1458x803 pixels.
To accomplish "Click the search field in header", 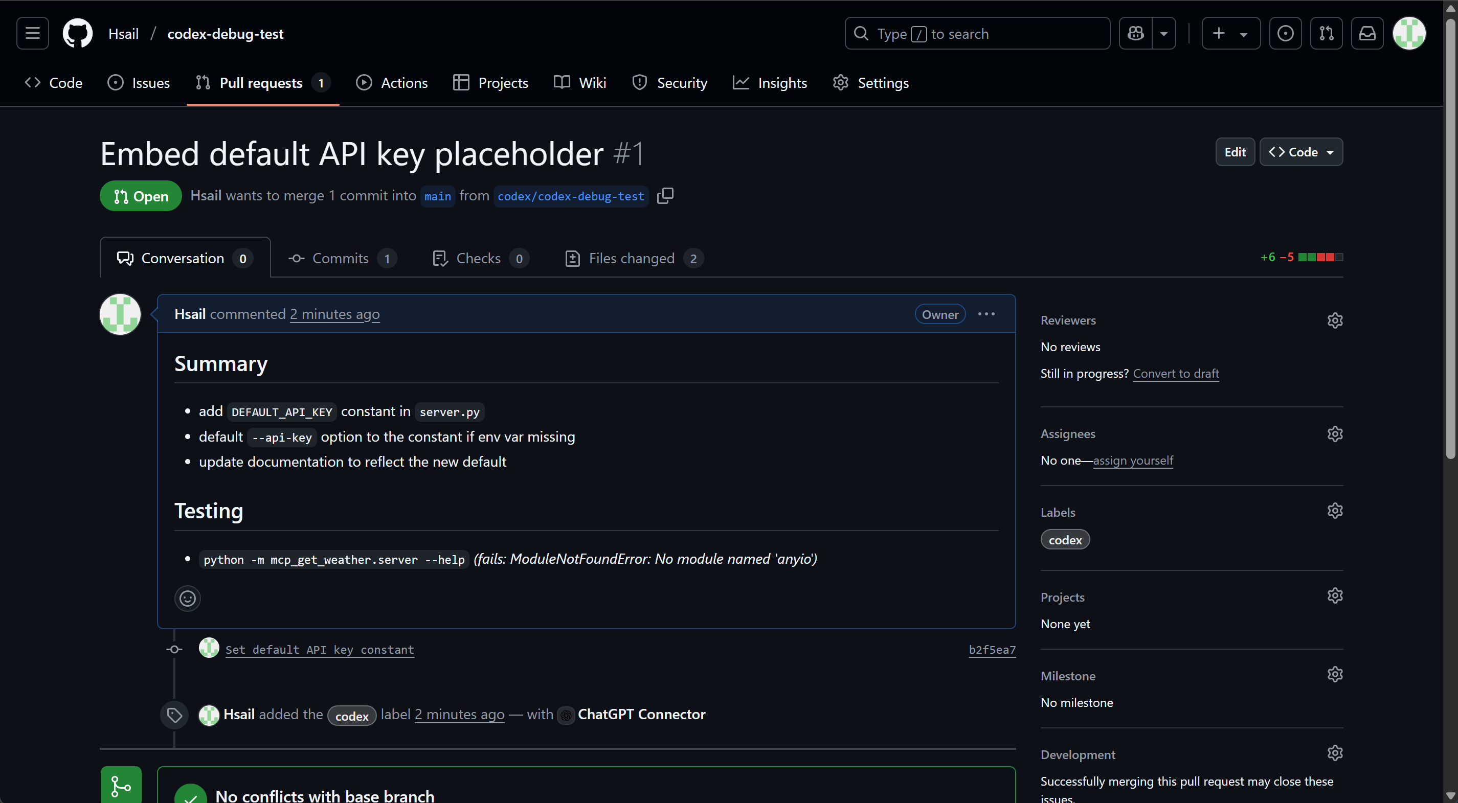I will (976, 33).
